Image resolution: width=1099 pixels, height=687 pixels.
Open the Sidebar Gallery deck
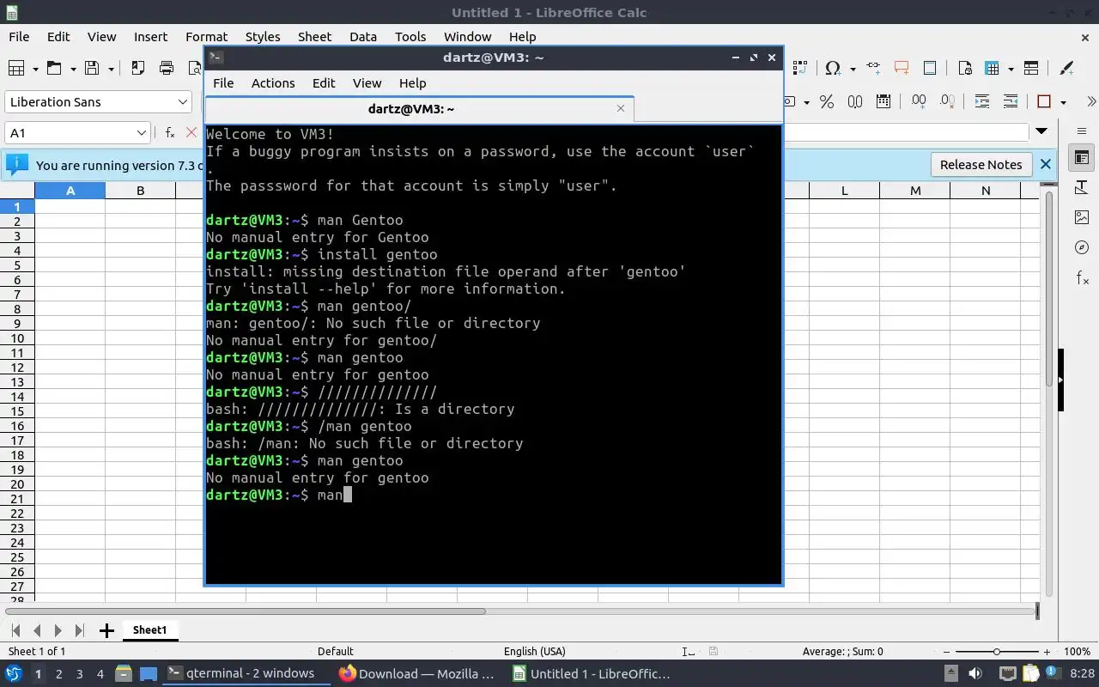tap(1082, 217)
